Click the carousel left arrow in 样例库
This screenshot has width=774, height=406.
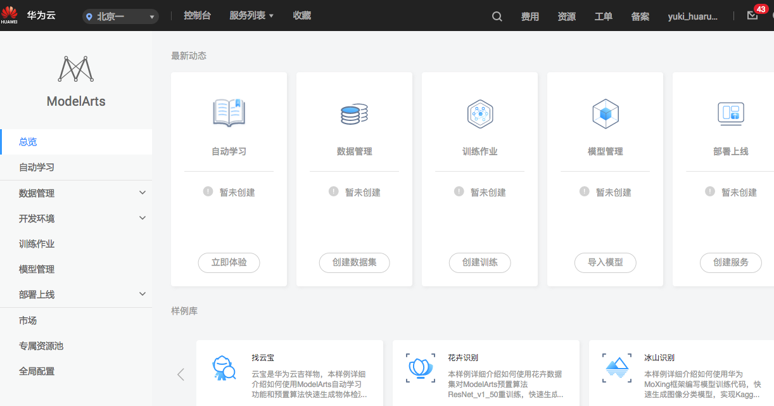[x=180, y=374]
